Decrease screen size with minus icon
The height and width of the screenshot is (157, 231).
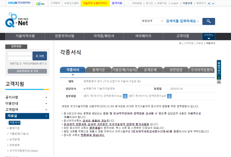click(x=213, y=3)
